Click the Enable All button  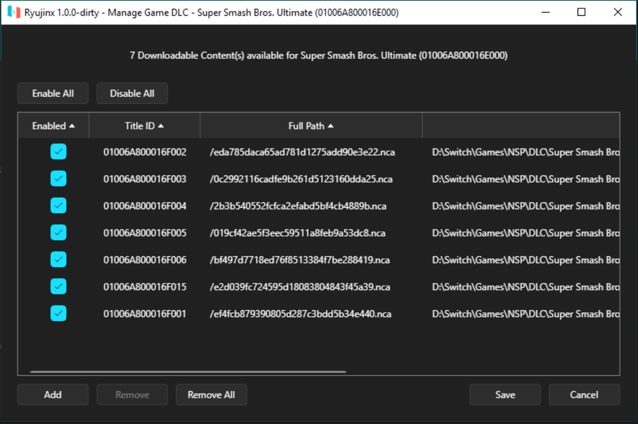tap(53, 93)
